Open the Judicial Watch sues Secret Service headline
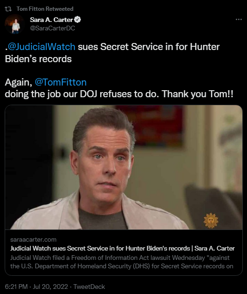Image resolution: width=247 pixels, height=294 pixels. coord(123,248)
